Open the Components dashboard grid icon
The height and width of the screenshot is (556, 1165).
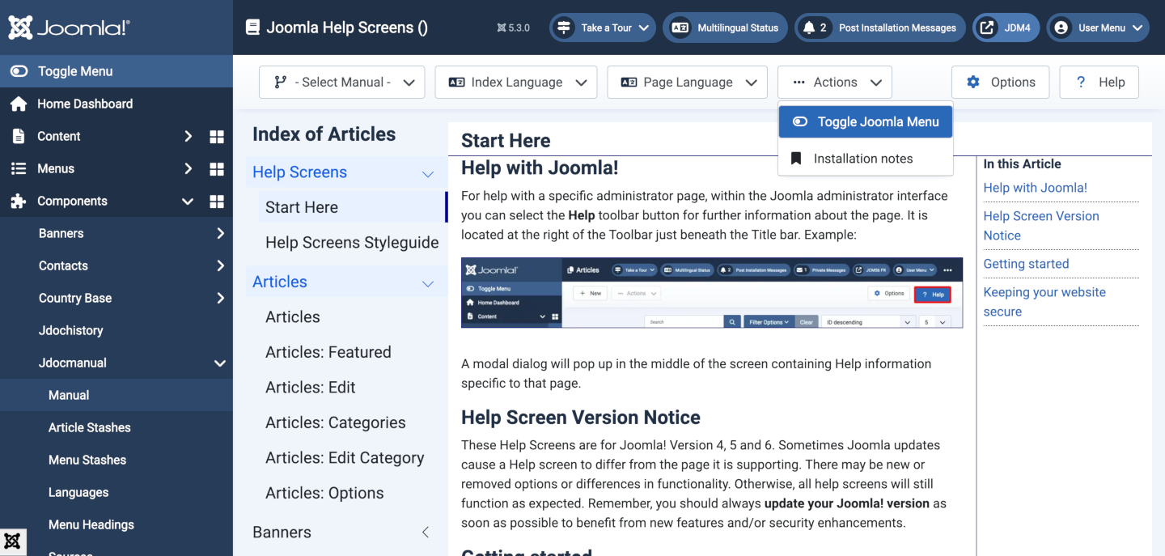217,202
